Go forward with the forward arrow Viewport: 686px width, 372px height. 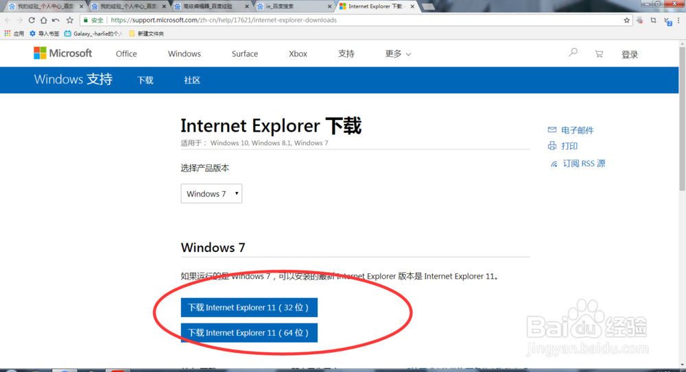[20, 20]
